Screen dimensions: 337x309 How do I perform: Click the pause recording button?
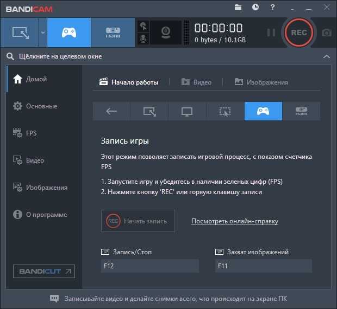271,33
